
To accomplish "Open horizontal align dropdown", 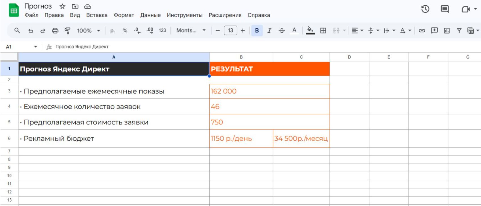I will coord(357,31).
